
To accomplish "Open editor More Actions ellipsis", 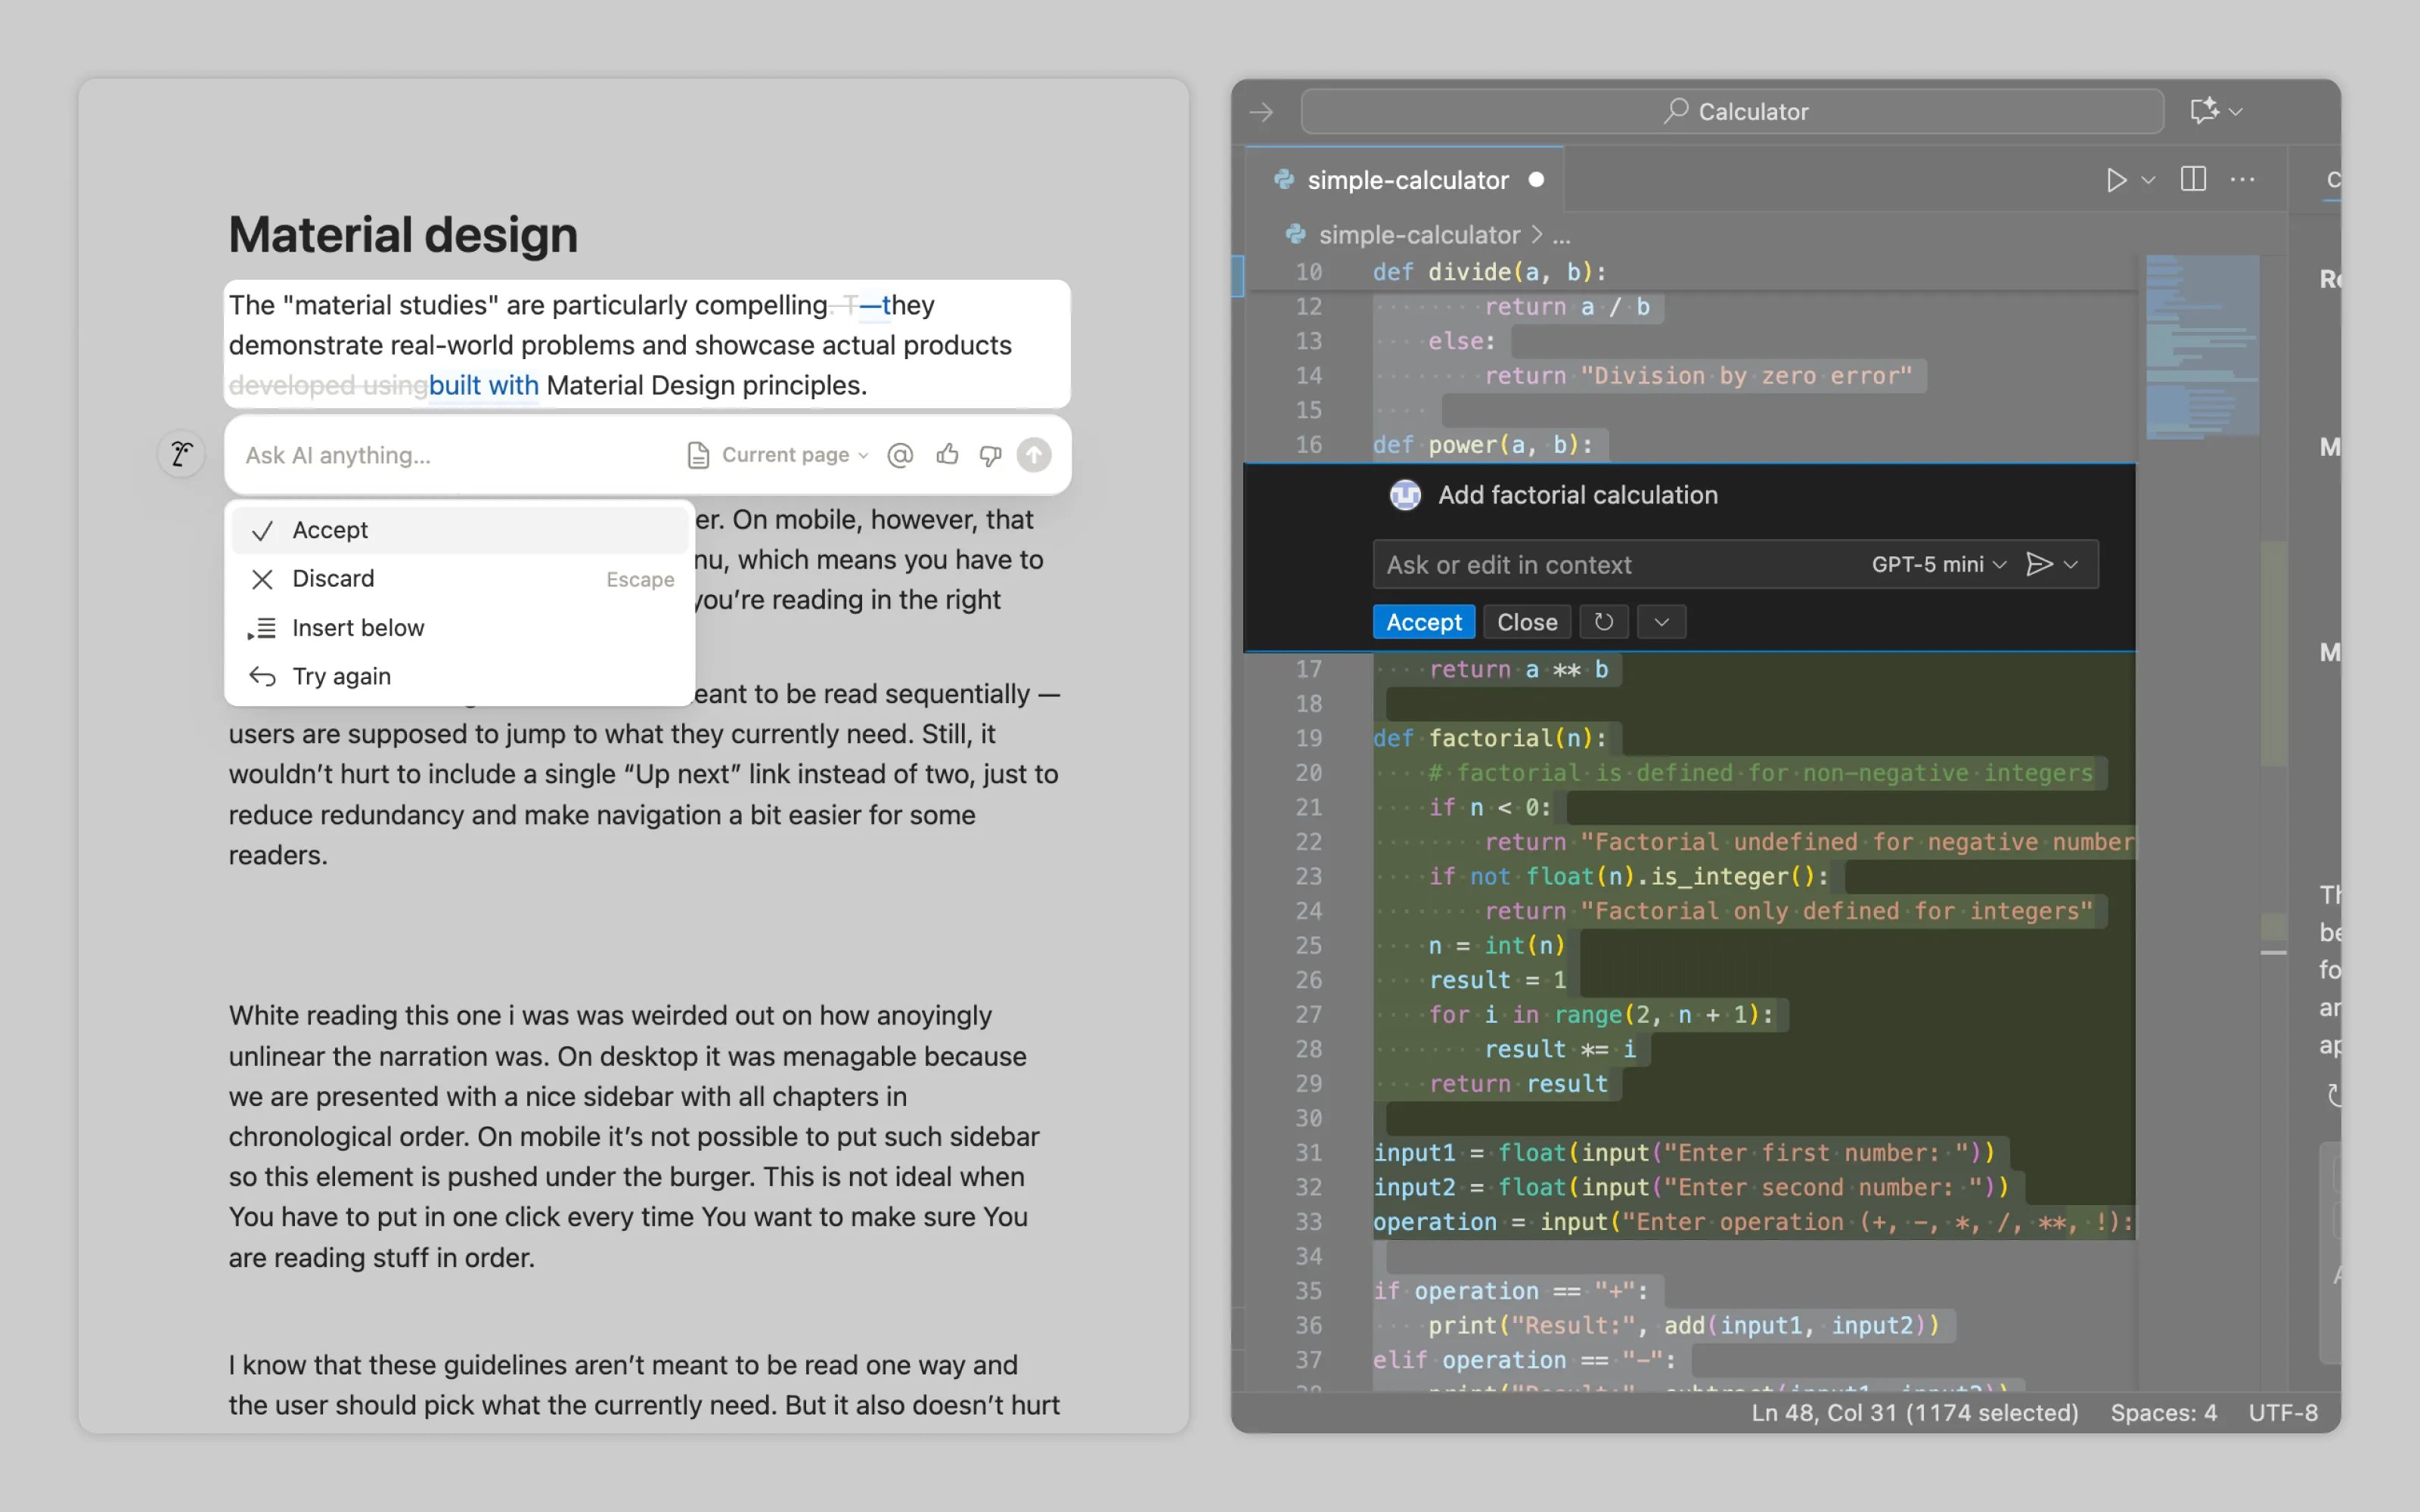I will 2242,180.
